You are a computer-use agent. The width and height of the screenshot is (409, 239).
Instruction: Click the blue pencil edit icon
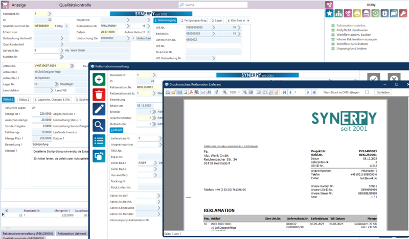click(99, 109)
